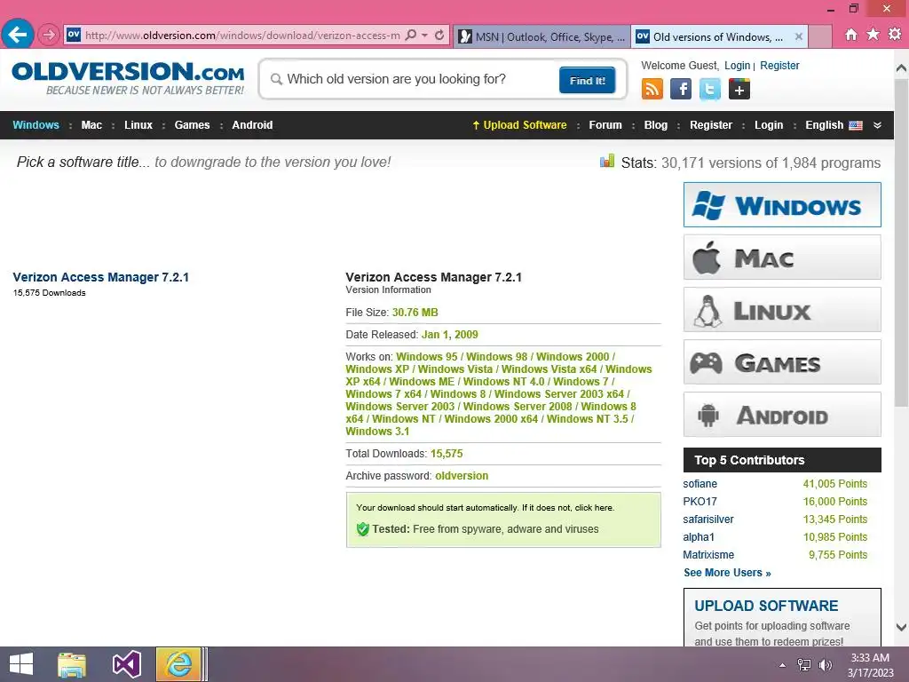Select Mac in the navigation bar
The height and width of the screenshot is (682, 909).
point(91,124)
